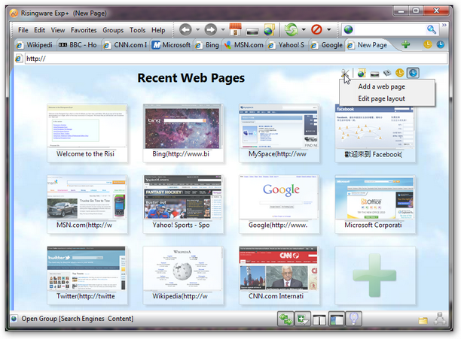Expand the Forward history dropdown arrow
This screenshot has width=461, height=339.
point(223,29)
